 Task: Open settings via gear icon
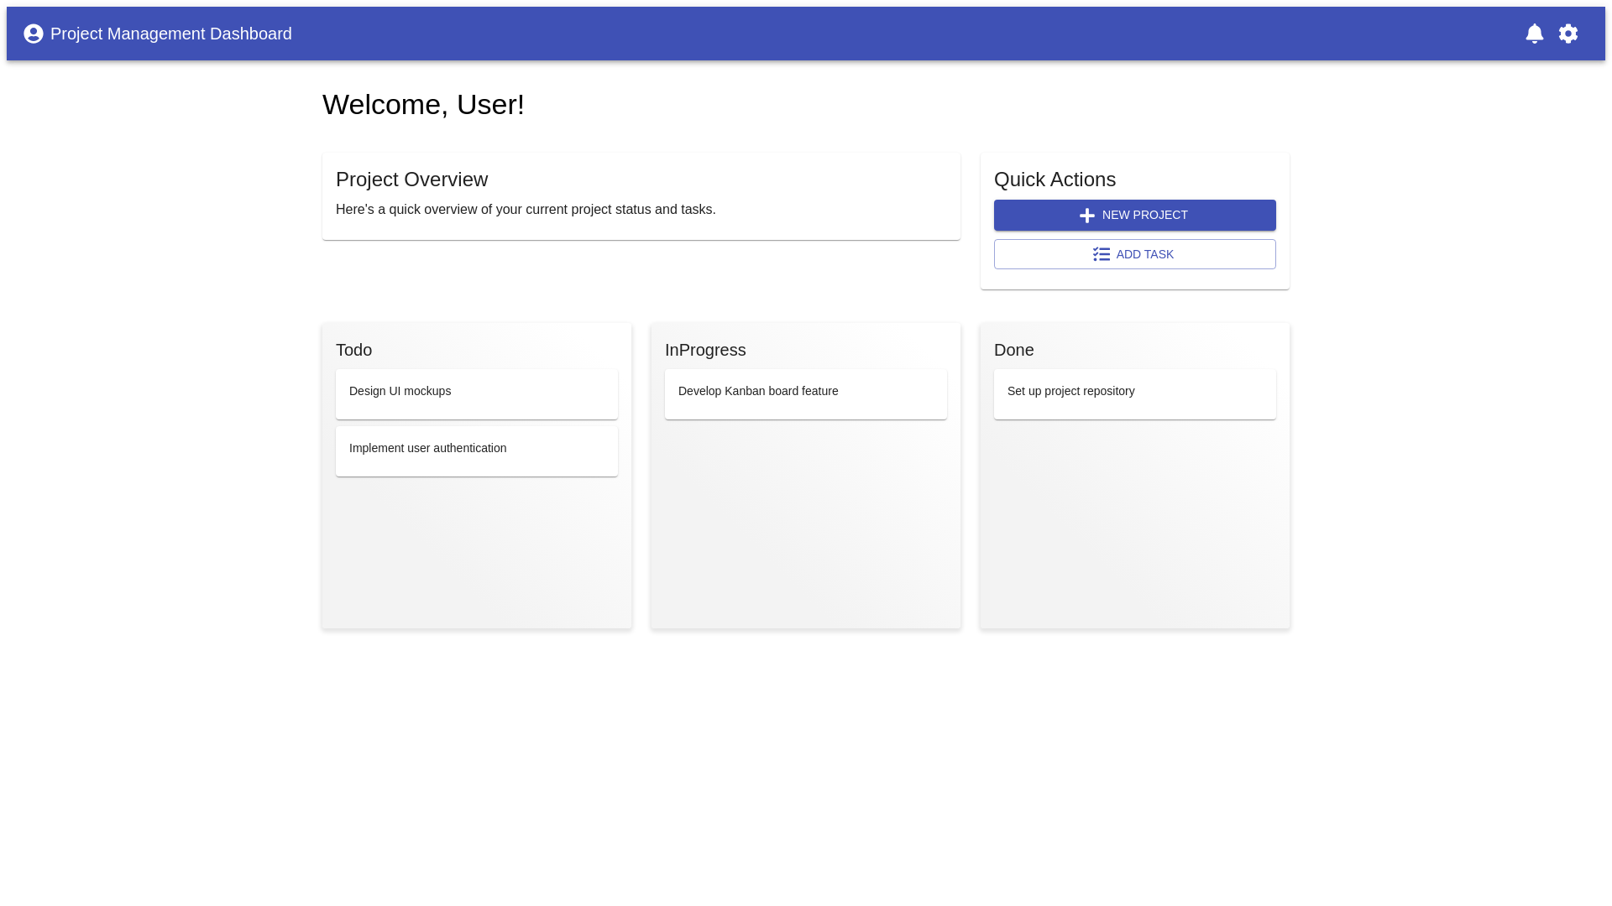(1568, 34)
